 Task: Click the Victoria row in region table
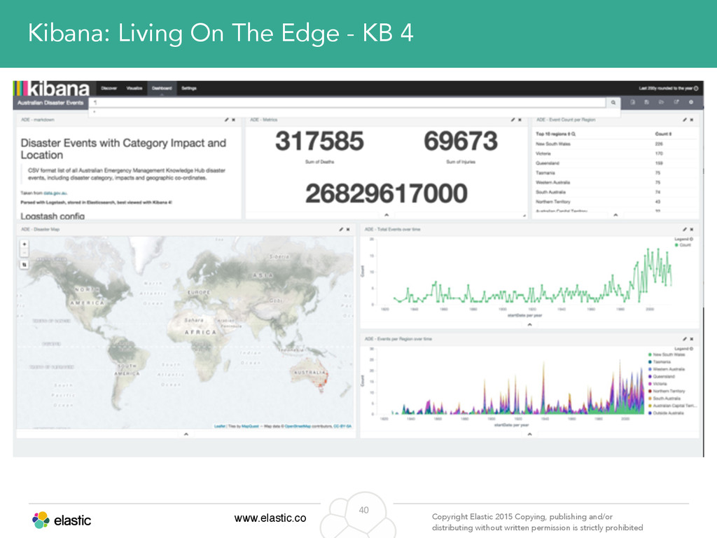[615, 153]
